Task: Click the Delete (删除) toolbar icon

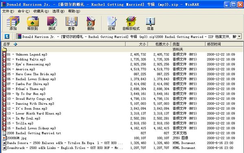Action: tap(91, 23)
